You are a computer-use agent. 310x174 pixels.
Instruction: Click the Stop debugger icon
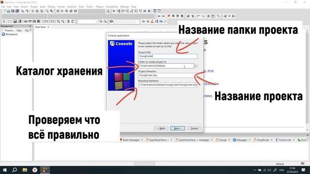pyautogui.click(x=149, y=11)
